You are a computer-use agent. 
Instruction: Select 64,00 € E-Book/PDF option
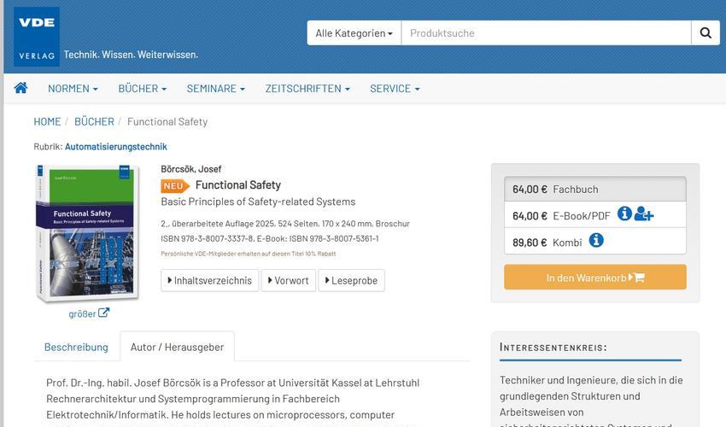click(595, 214)
